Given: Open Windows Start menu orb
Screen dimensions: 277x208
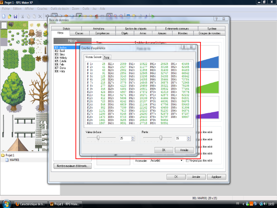Looking at the screenshot, I should (6, 204).
